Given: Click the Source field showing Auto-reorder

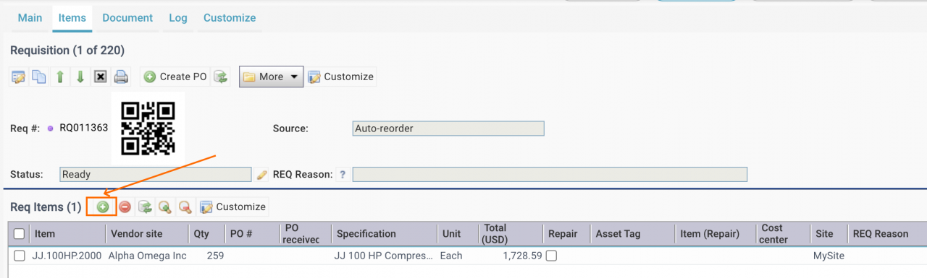Looking at the screenshot, I should pyautogui.click(x=448, y=129).
